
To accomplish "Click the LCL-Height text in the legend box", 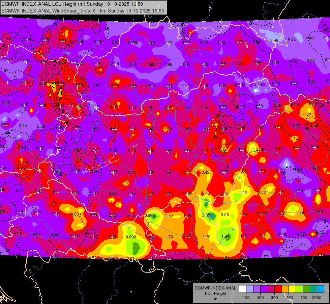I will [x=216, y=294].
